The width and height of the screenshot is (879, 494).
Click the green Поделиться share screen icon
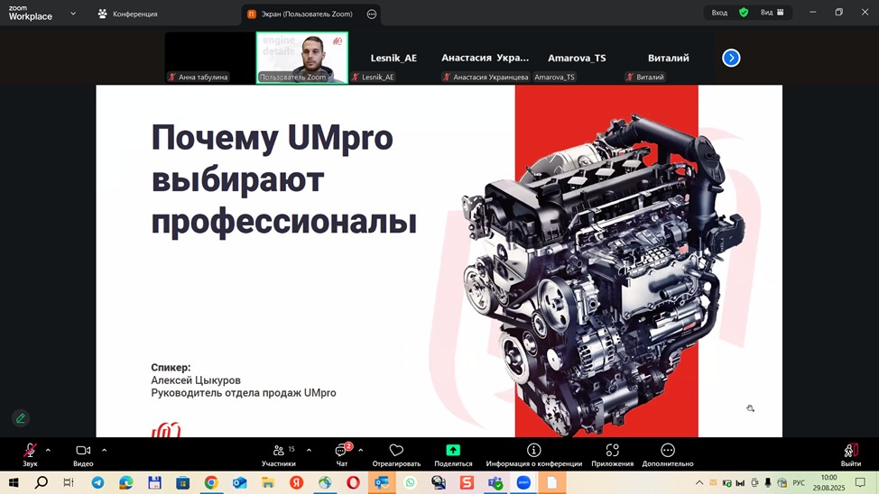(453, 451)
